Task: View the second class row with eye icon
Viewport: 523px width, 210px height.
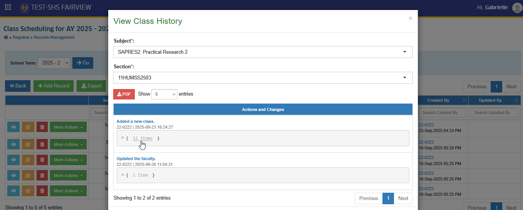Action: pyautogui.click(x=13, y=144)
